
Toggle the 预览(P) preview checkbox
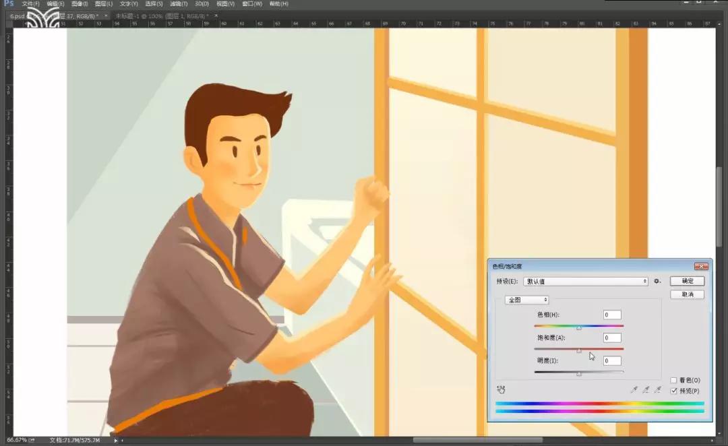[x=673, y=391]
